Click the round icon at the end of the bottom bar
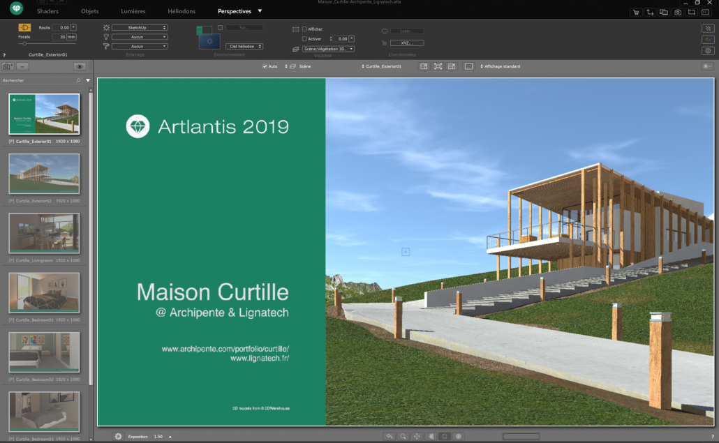 click(x=458, y=437)
